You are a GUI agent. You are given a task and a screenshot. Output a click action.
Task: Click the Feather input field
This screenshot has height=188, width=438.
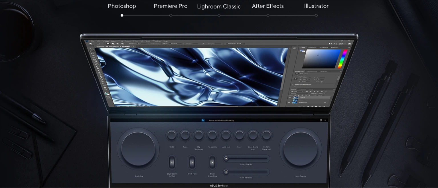[142, 44]
